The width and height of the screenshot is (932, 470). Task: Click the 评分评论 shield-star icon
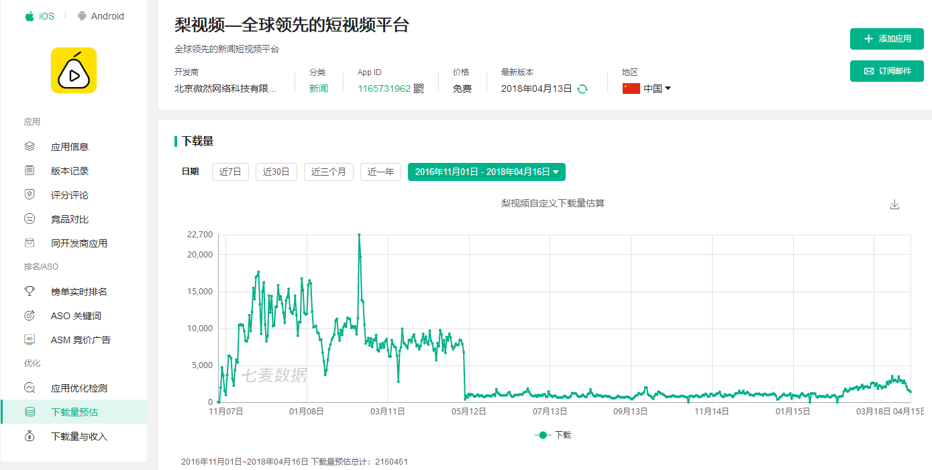(30, 194)
